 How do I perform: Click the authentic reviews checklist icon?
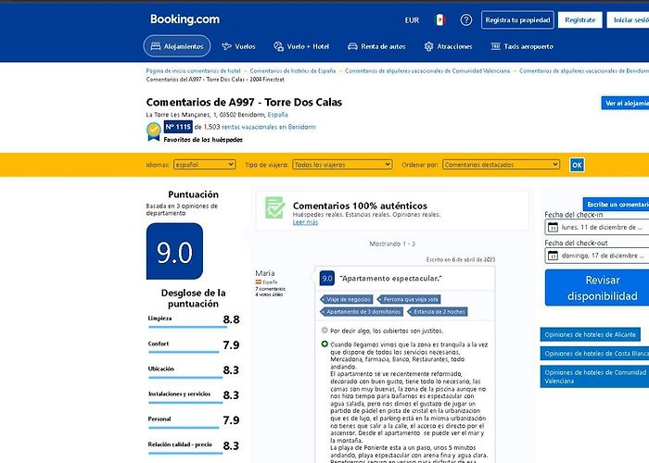click(x=274, y=207)
